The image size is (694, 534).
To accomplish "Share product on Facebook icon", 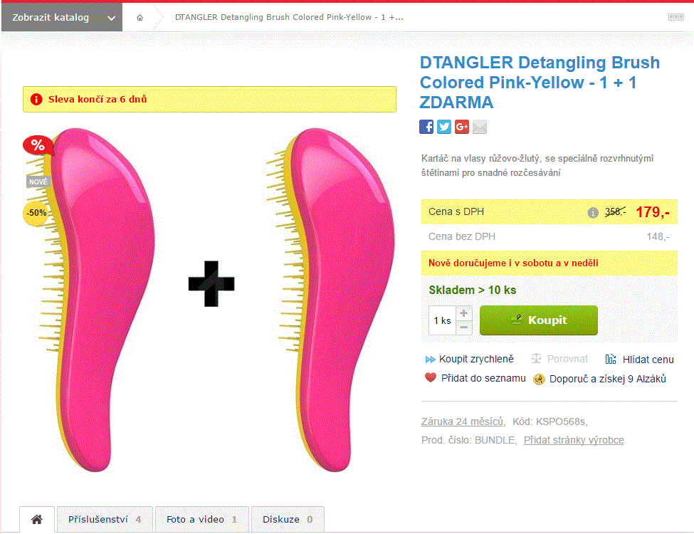I will click(x=426, y=127).
